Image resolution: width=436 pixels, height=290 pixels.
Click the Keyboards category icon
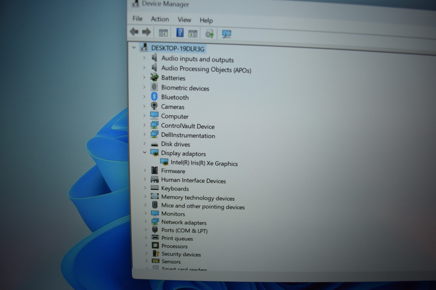click(154, 188)
